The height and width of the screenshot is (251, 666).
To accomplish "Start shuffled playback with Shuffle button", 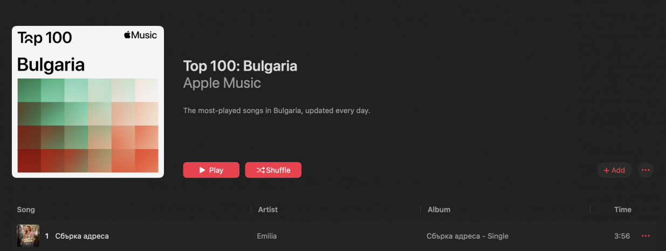I will point(273,170).
